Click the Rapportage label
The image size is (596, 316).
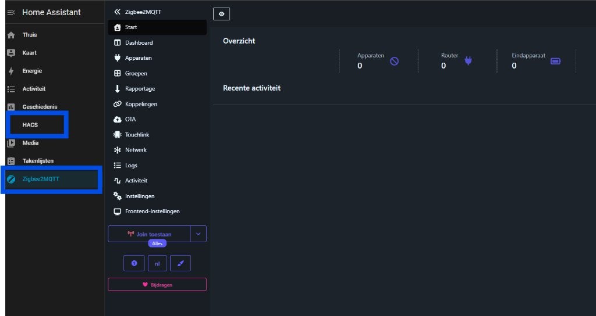[140, 89]
